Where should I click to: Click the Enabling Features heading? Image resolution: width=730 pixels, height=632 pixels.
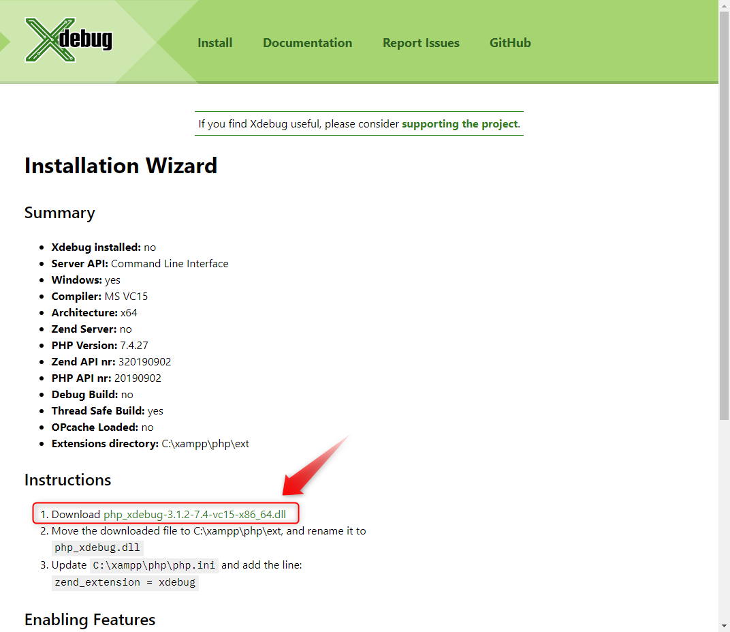[90, 620]
